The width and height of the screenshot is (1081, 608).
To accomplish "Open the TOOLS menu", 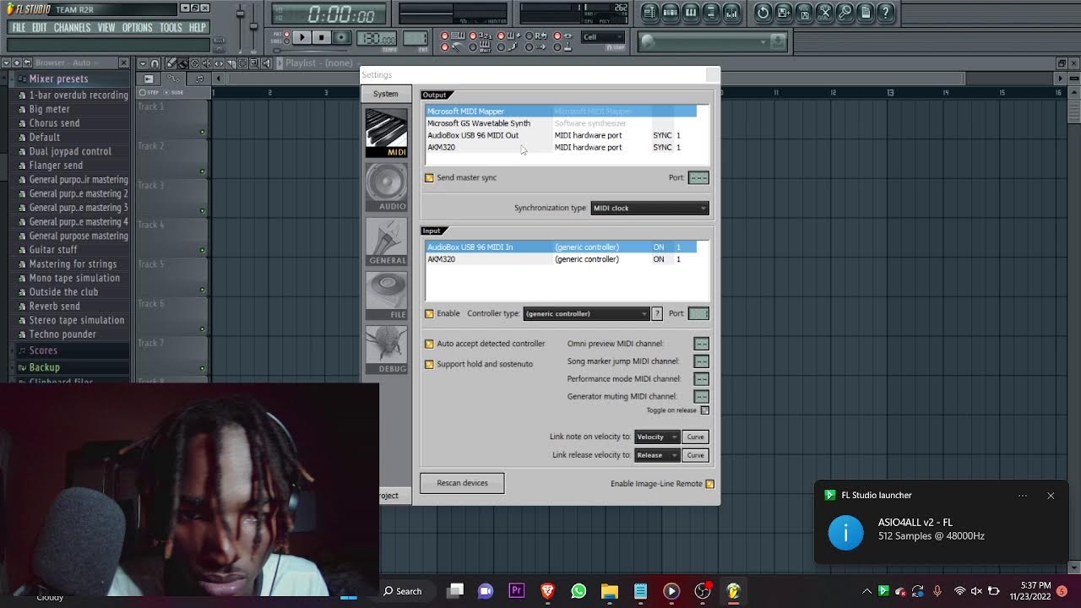I will pos(171,27).
